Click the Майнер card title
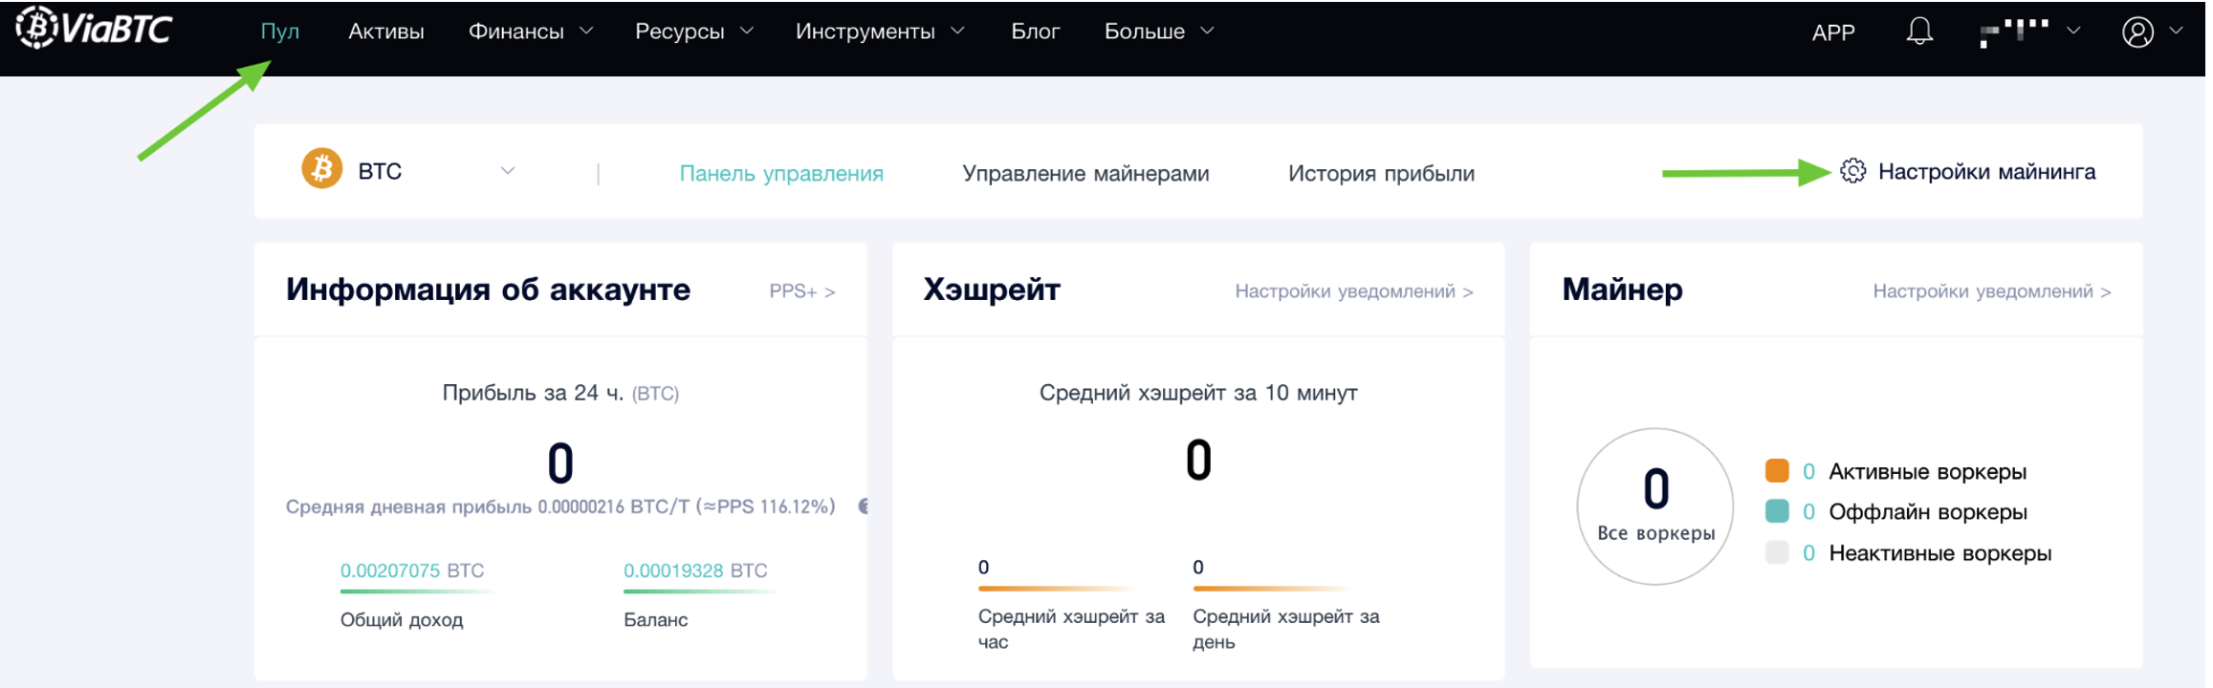Image resolution: width=2213 pixels, height=688 pixels. [x=1622, y=289]
